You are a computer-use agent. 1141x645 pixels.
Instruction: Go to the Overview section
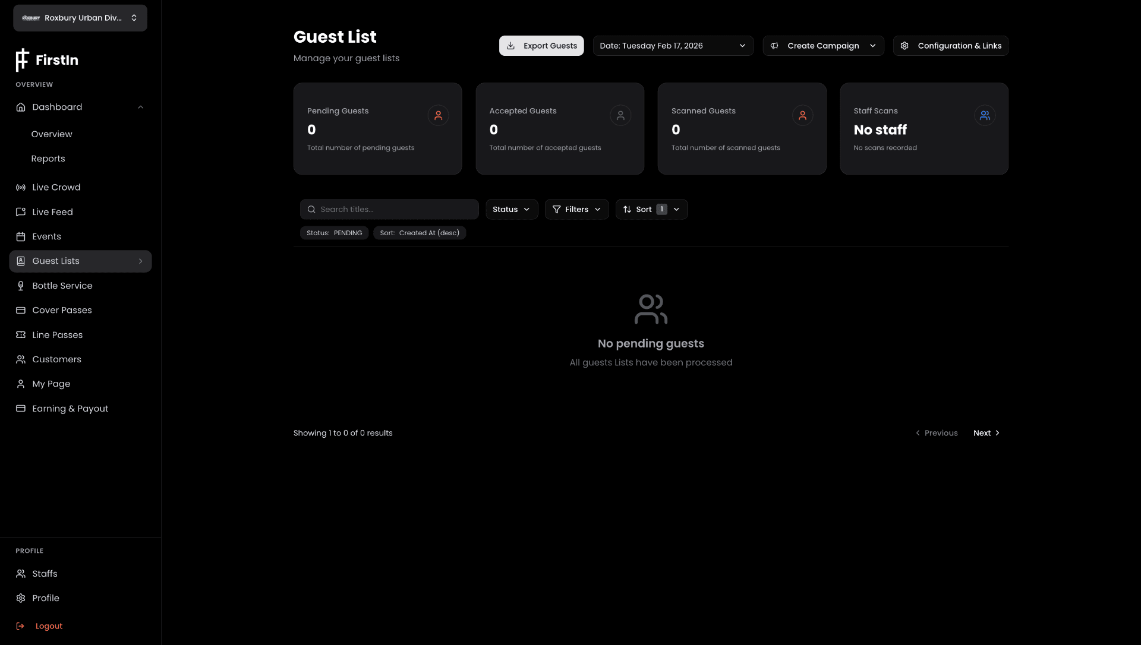[x=51, y=134]
